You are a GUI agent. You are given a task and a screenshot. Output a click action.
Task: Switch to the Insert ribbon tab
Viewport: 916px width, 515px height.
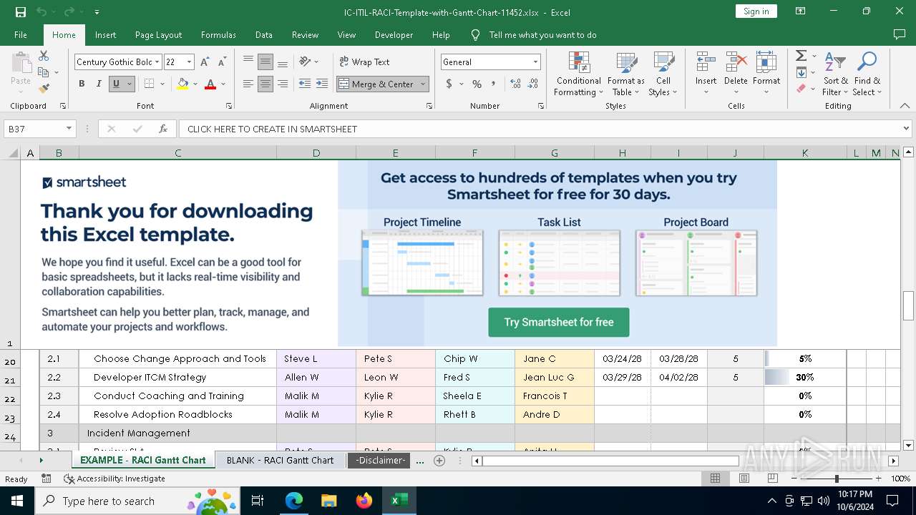coord(105,34)
